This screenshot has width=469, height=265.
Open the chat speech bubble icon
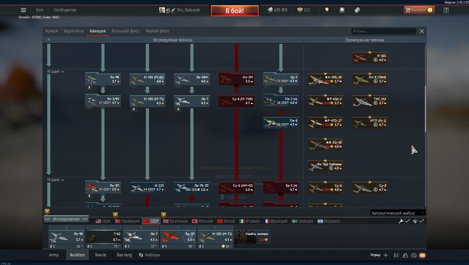click(414, 255)
